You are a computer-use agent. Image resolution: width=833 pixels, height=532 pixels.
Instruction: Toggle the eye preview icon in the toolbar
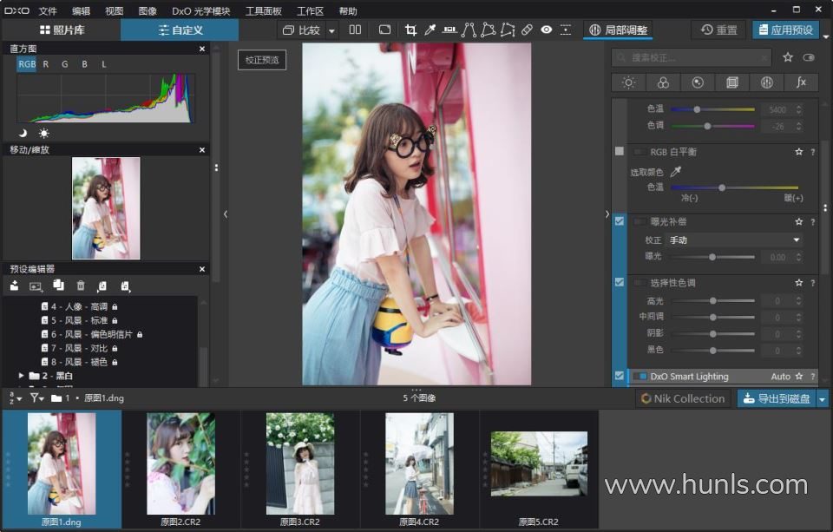(x=546, y=30)
